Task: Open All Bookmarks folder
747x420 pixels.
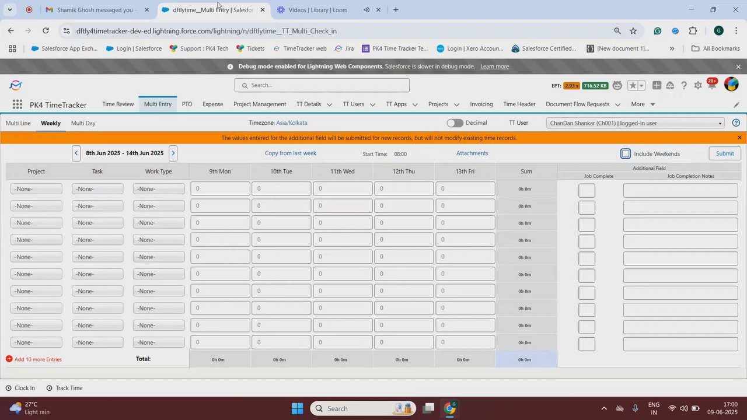Action: (715, 48)
